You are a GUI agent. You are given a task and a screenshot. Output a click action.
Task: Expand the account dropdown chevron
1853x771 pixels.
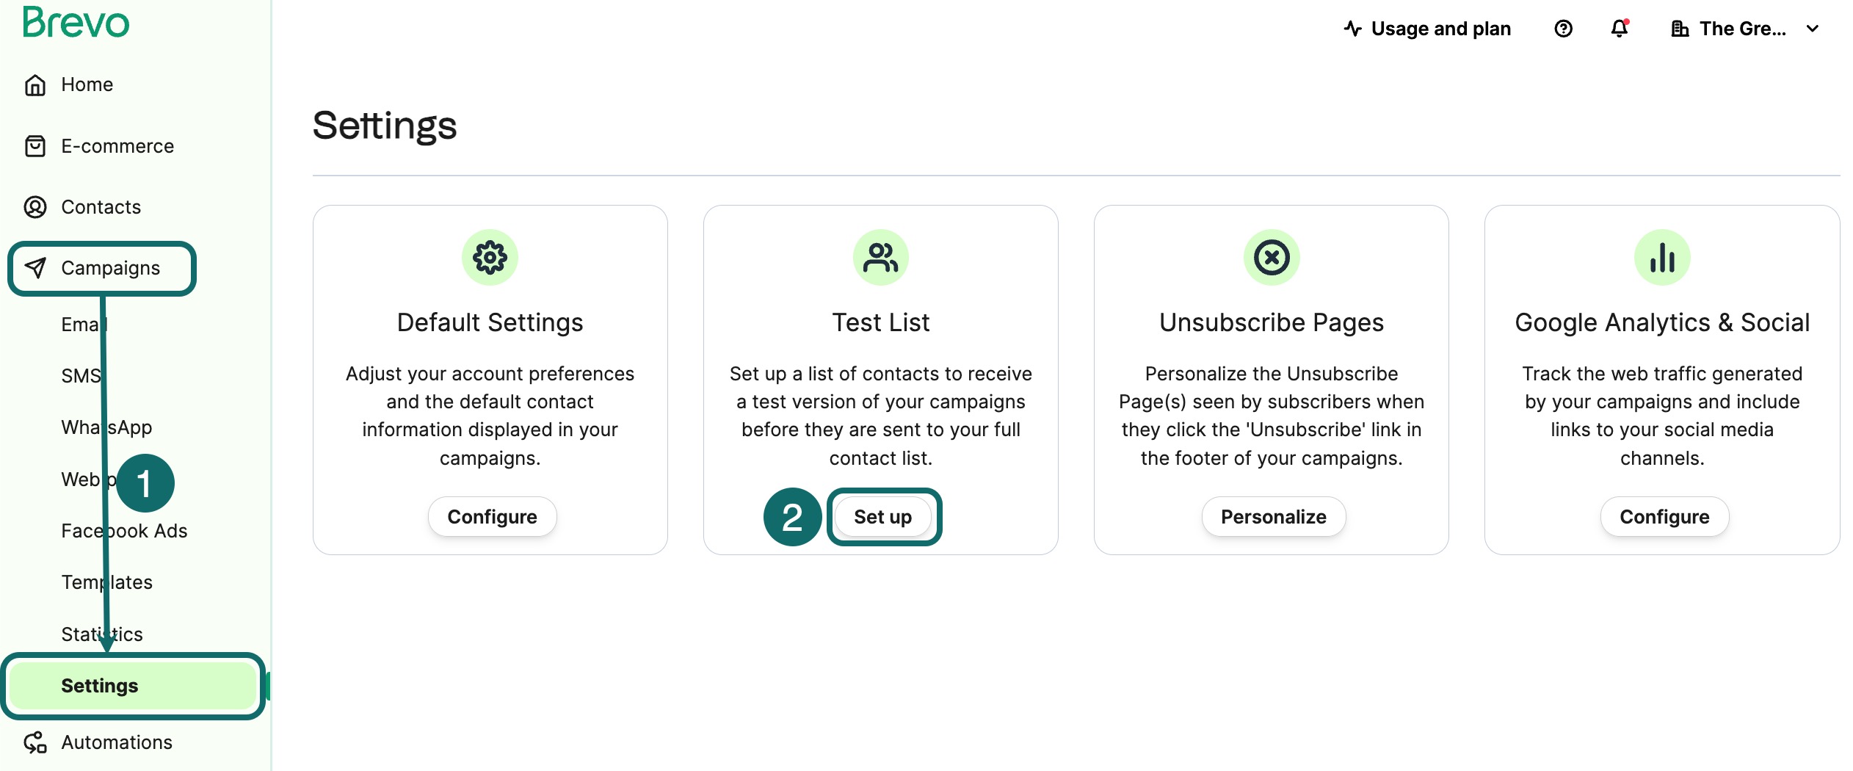coord(1813,29)
